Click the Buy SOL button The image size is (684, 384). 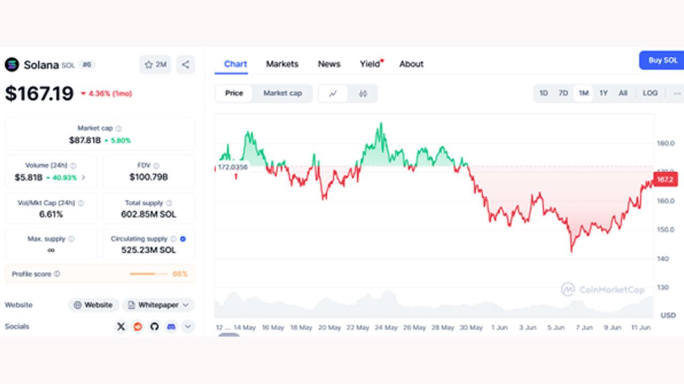pos(662,60)
